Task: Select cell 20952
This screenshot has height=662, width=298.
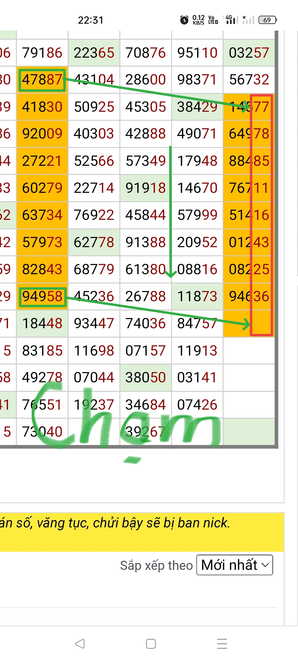Action: [x=197, y=242]
